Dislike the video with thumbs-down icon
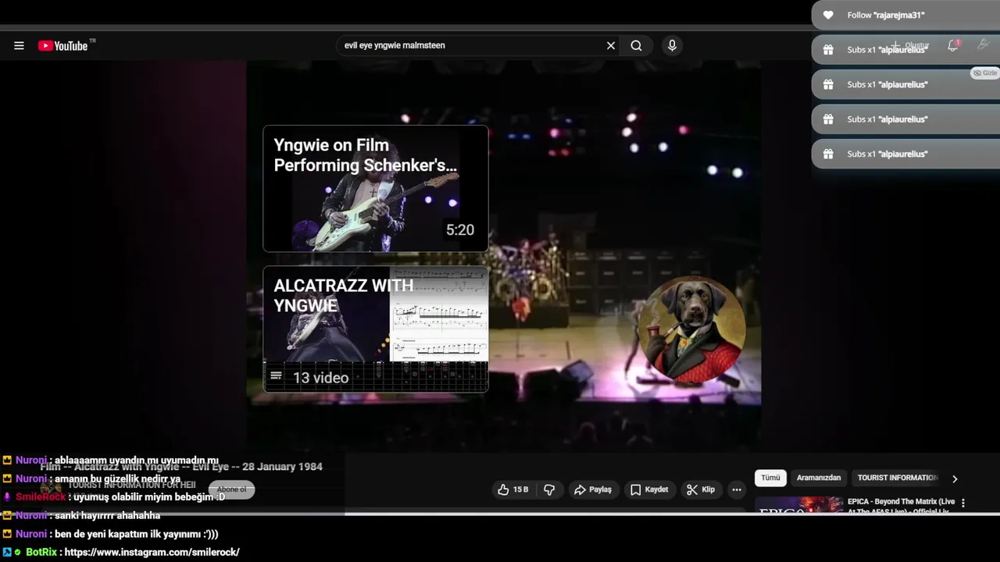1000x562 pixels. (x=549, y=489)
